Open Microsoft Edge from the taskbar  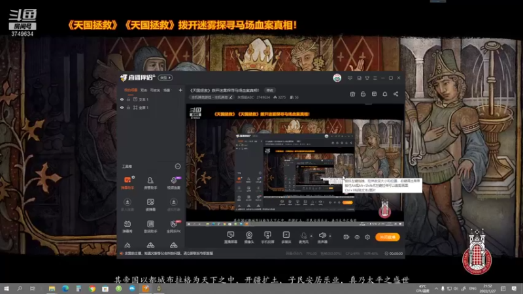pyautogui.click(x=65, y=289)
